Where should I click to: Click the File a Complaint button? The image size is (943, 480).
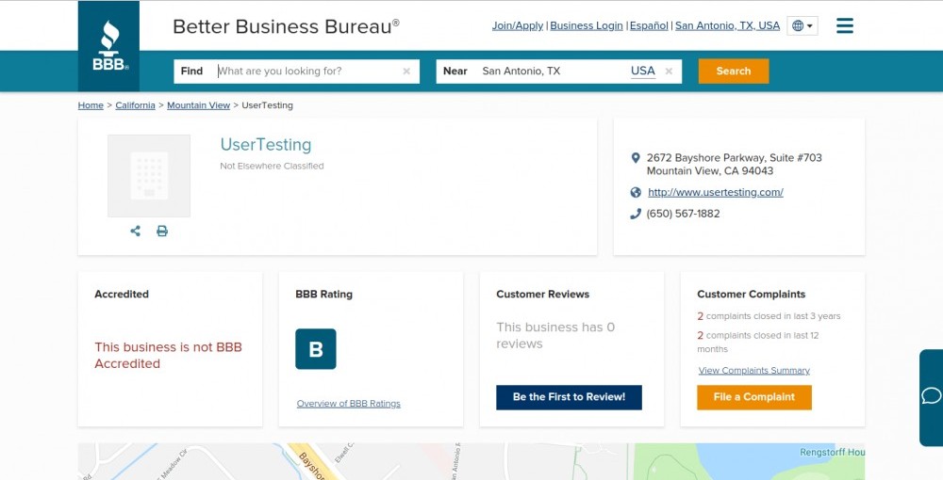click(754, 397)
